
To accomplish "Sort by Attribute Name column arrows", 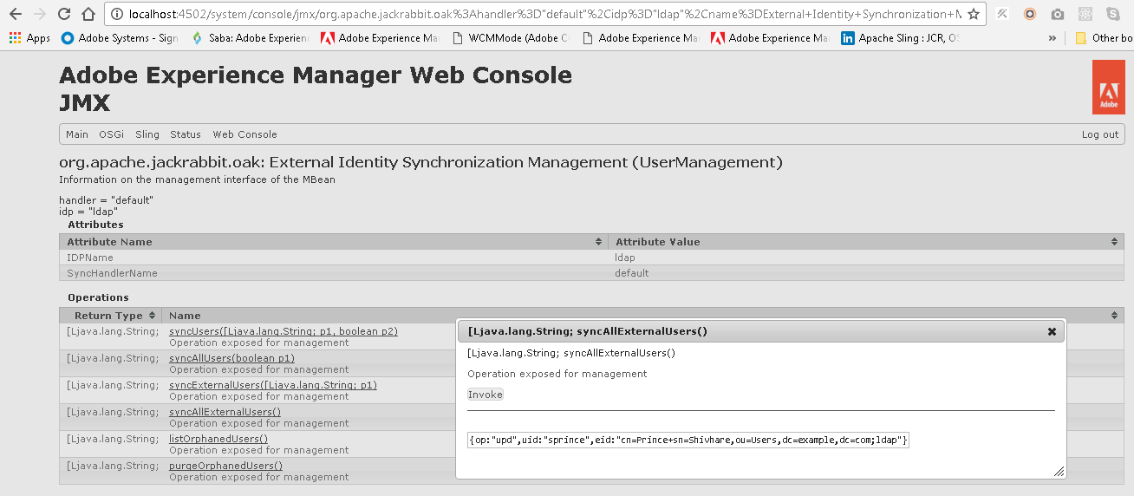I will click(x=598, y=242).
